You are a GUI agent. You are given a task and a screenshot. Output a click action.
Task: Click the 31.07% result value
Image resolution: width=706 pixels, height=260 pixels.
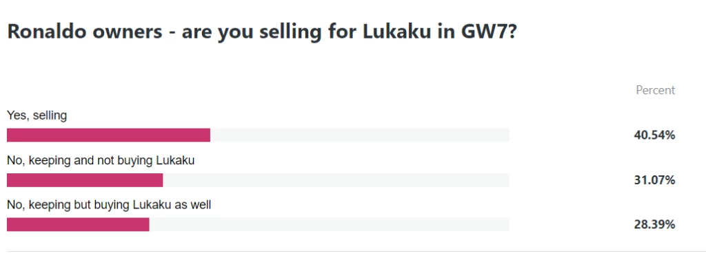click(x=654, y=180)
